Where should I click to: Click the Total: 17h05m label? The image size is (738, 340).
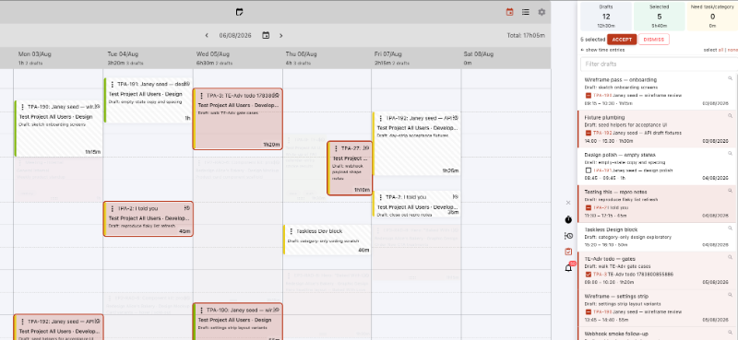pos(526,35)
